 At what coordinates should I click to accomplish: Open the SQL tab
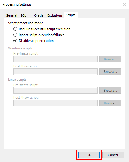[25, 15]
